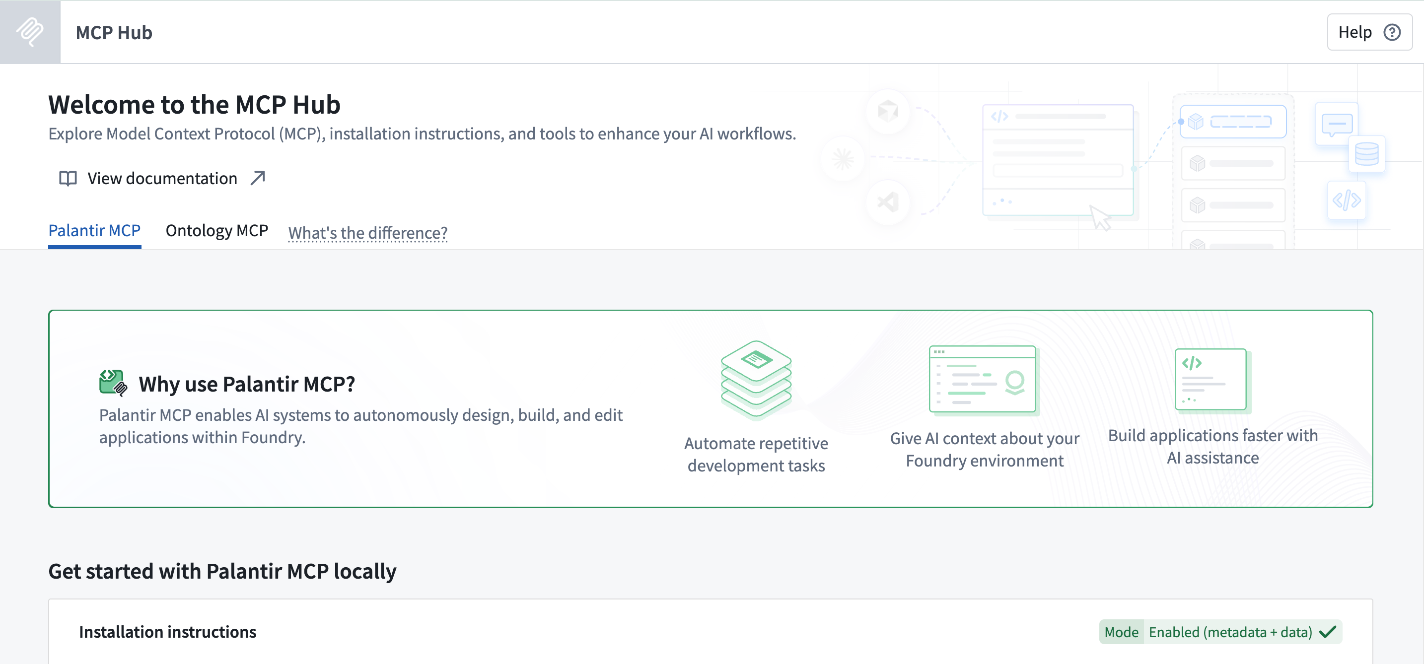This screenshot has height=664, width=1424.
Task: Click the MCP Hub app logo icon
Action: click(30, 32)
